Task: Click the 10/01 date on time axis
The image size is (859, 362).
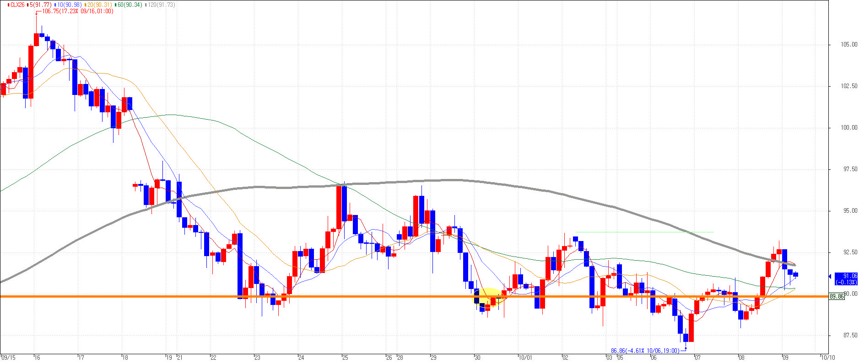Action: pyautogui.click(x=525, y=357)
